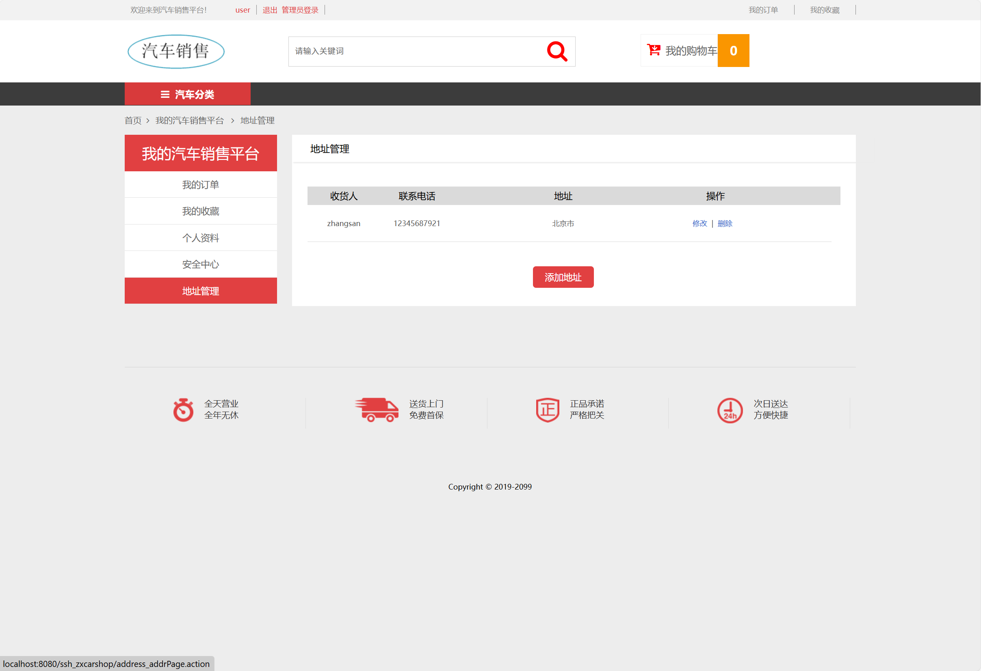Click the 添加地址 button
Image resolution: width=981 pixels, height=671 pixels.
563,277
